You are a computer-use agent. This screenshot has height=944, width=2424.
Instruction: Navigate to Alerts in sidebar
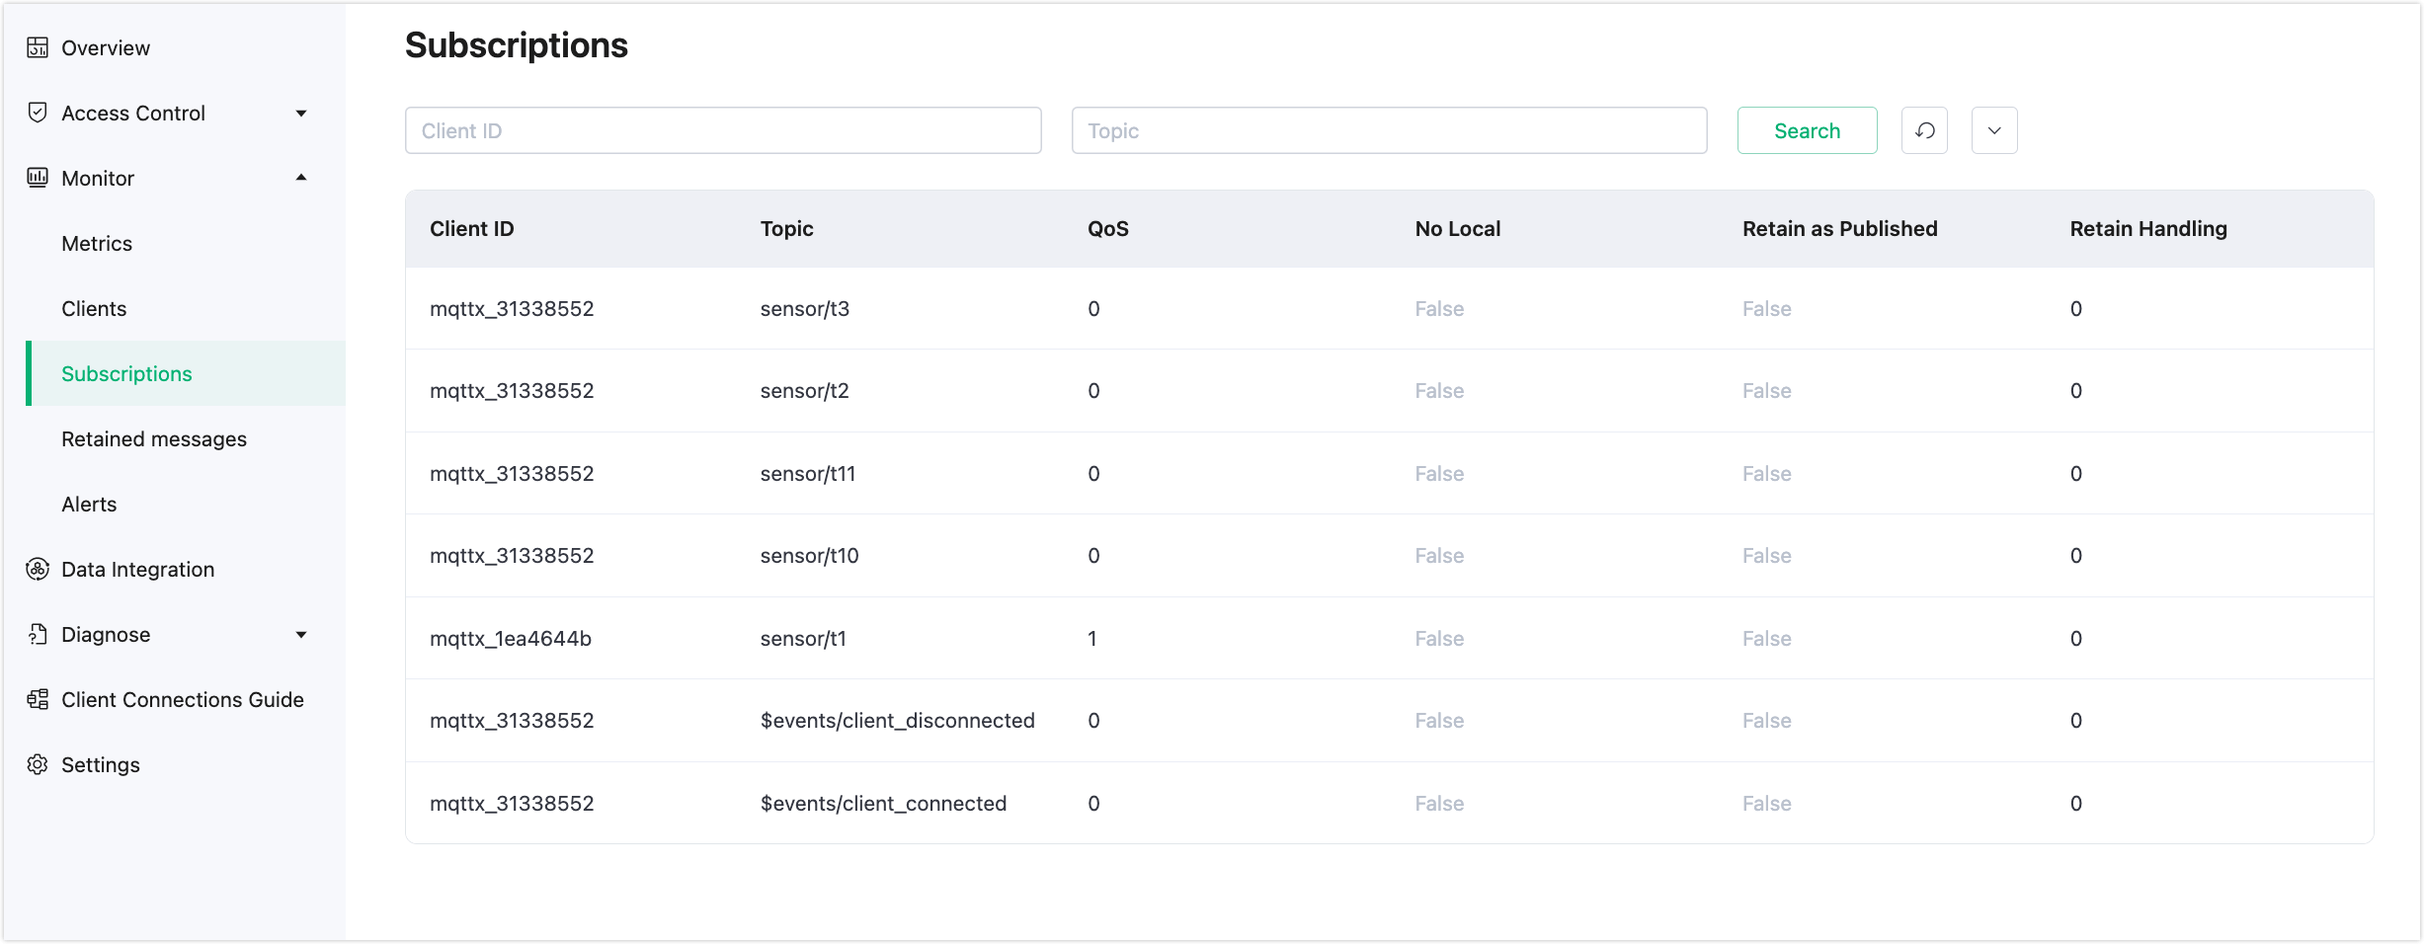[x=89, y=504]
